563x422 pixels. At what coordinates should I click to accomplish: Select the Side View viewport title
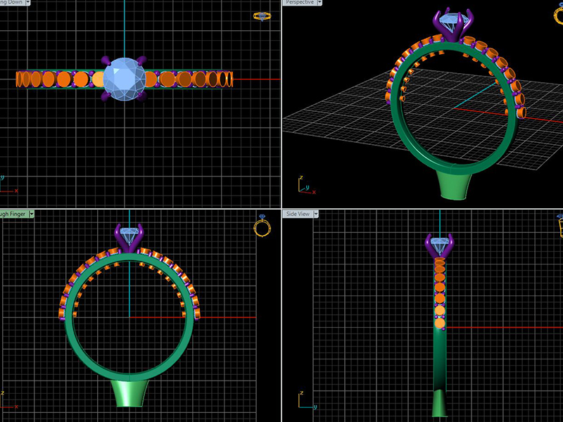(x=297, y=214)
